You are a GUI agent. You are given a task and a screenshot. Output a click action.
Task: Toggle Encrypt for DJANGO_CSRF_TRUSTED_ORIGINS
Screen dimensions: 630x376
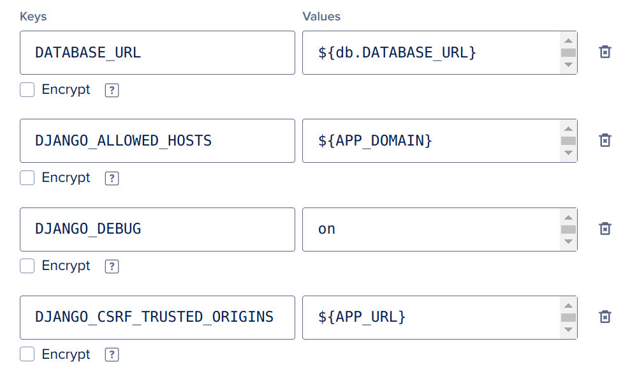click(27, 354)
